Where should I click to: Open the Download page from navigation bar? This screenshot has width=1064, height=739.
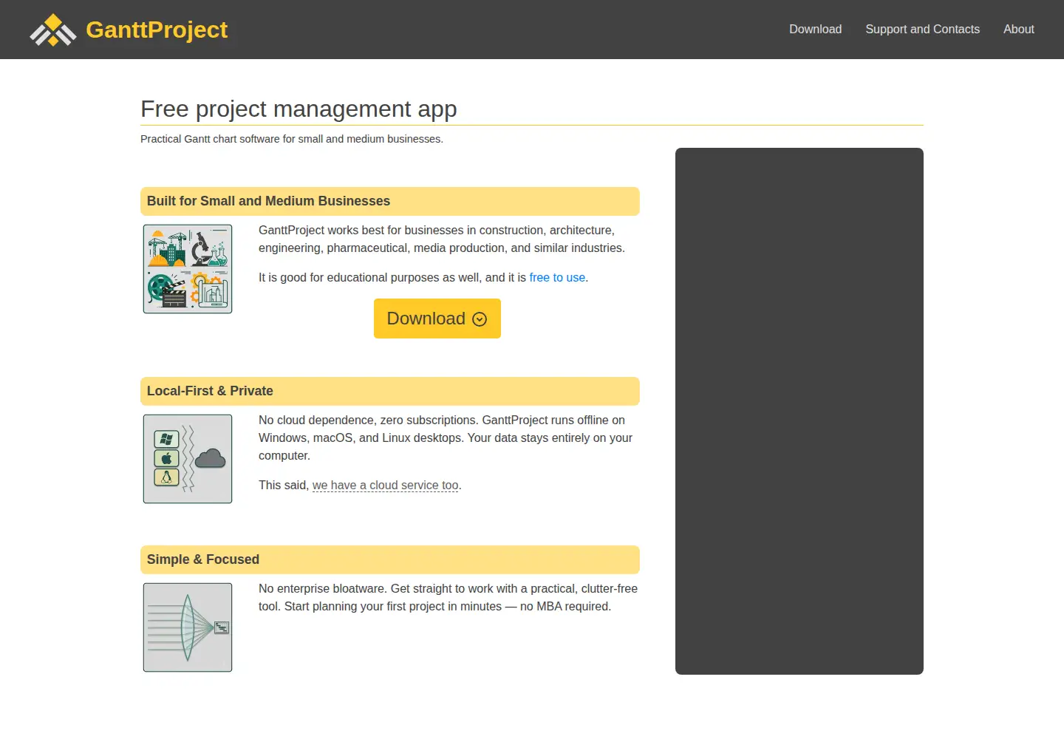pyautogui.click(x=815, y=30)
